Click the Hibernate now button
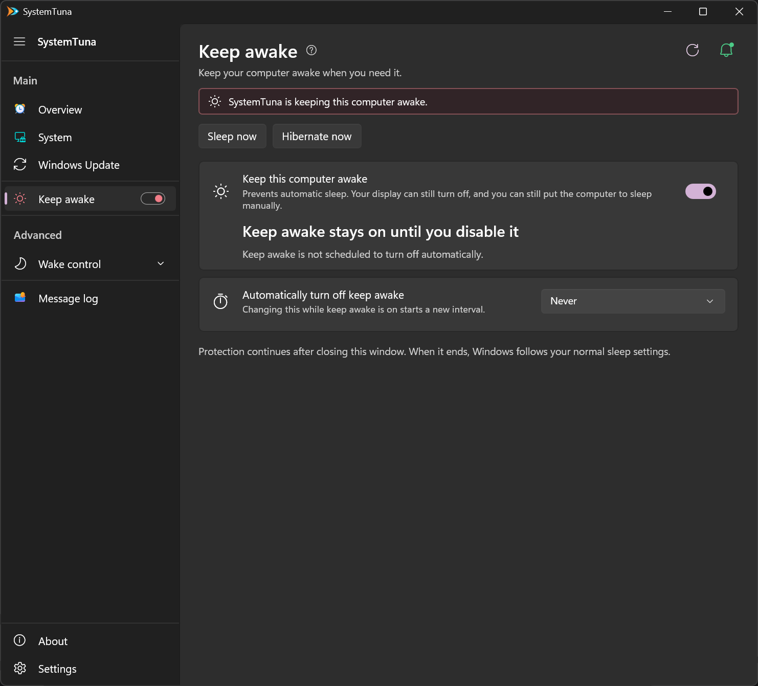Viewport: 758px width, 686px height. [317, 136]
